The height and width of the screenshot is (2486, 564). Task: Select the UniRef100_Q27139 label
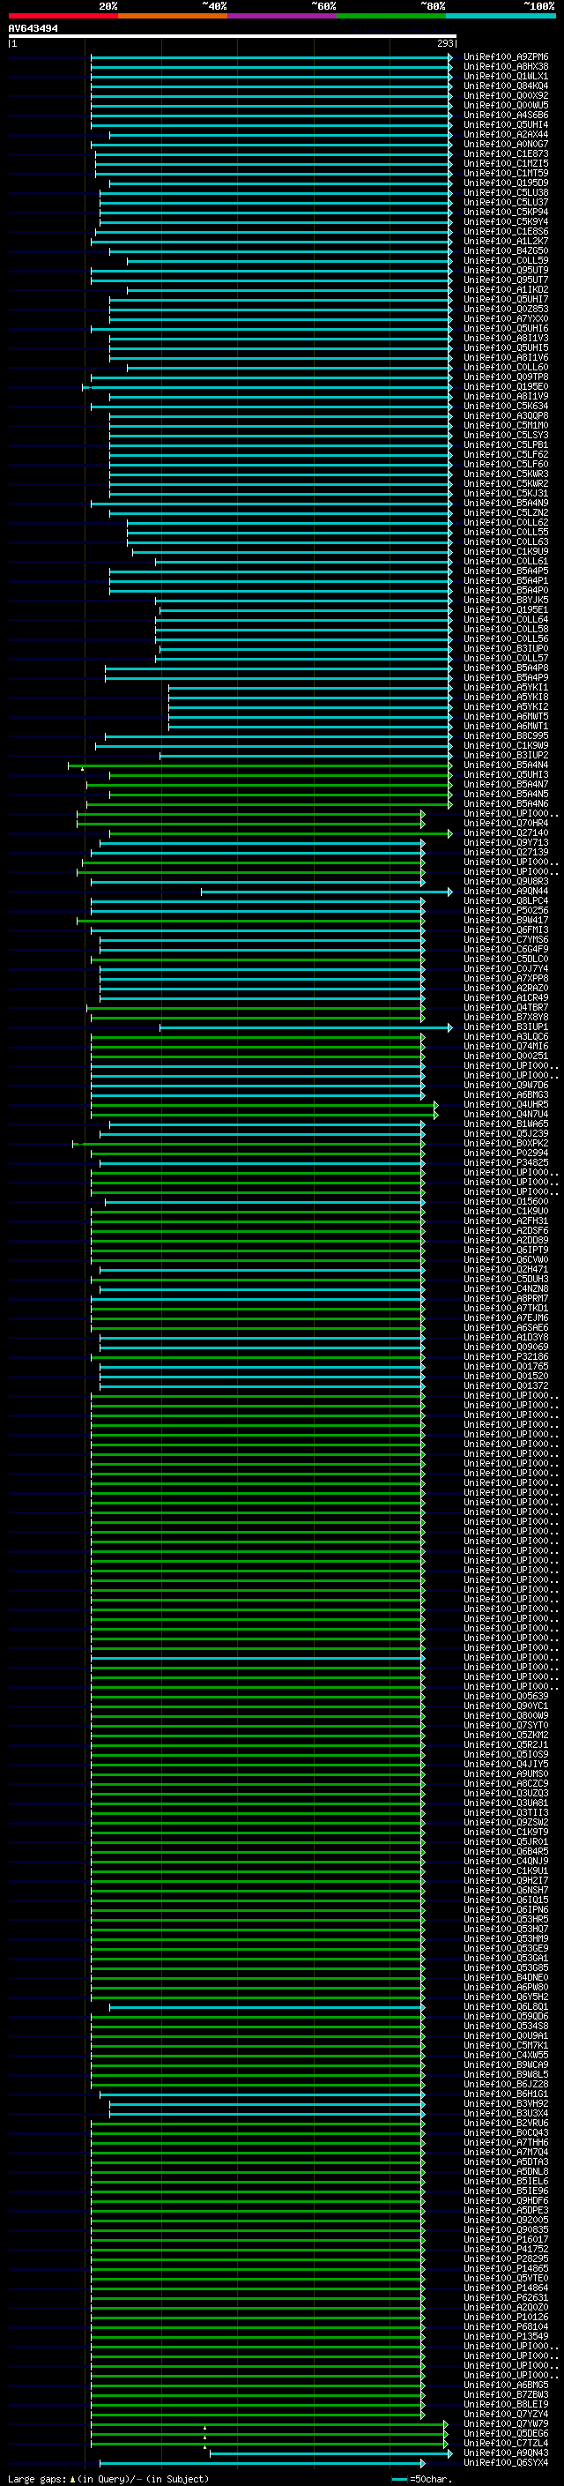click(505, 852)
